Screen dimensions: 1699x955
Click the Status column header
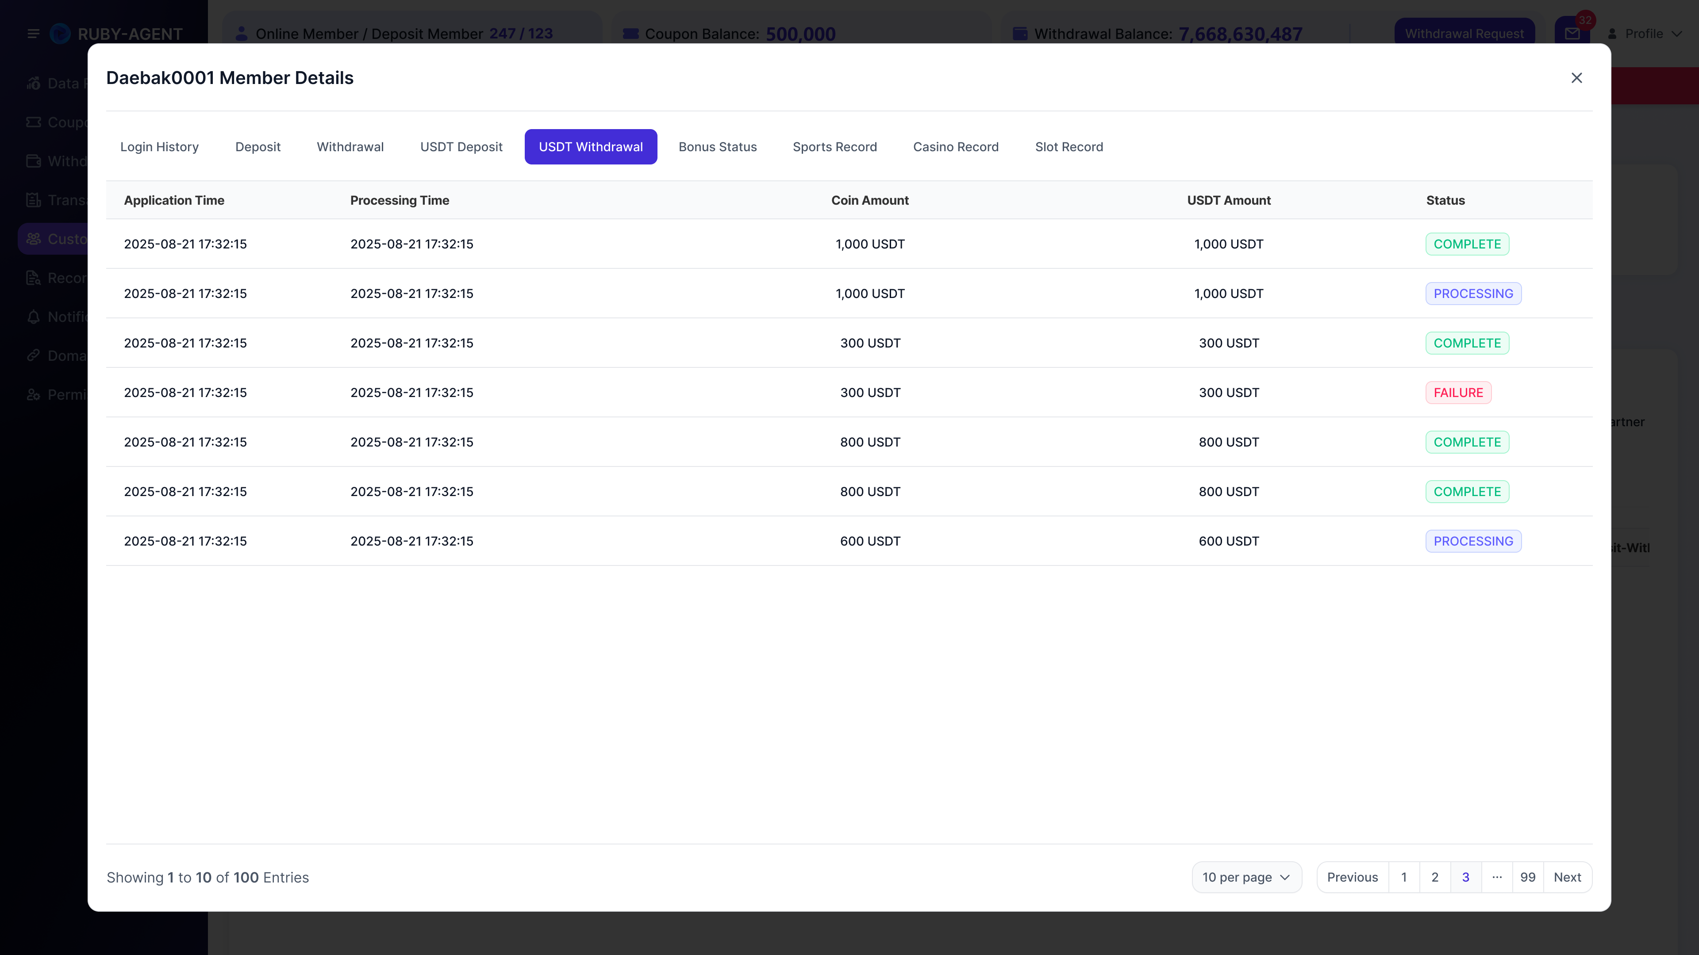1445,200
